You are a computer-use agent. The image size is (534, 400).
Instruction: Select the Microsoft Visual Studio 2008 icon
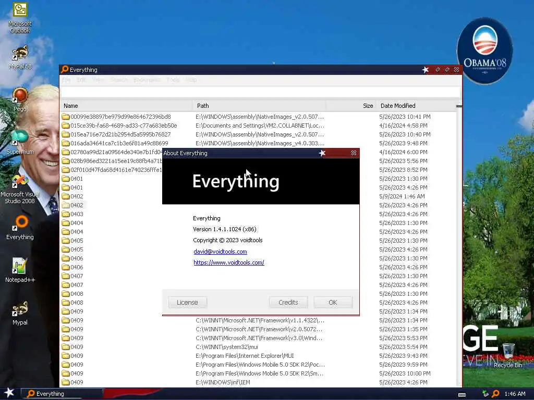pos(20,189)
